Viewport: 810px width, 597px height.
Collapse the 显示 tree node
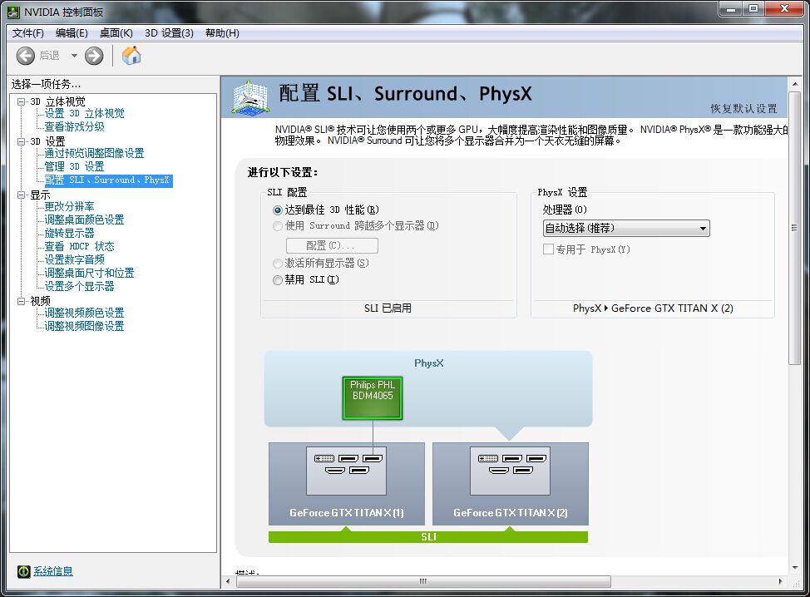coord(21,195)
